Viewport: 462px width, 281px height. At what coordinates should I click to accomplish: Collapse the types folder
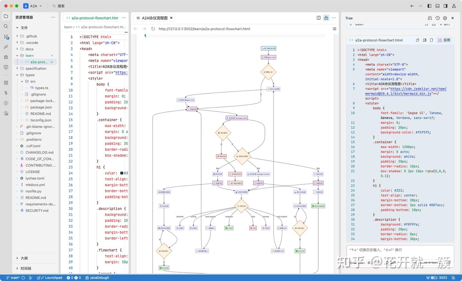30,75
